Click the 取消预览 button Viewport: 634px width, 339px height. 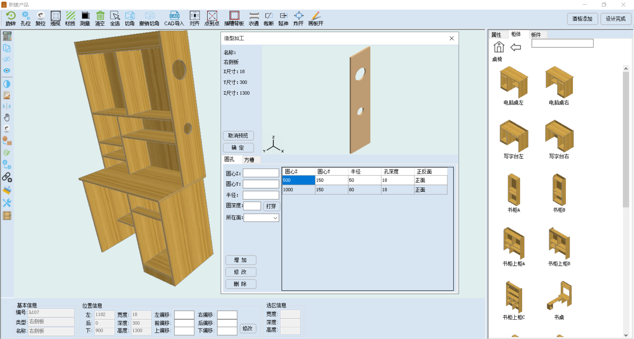point(238,136)
